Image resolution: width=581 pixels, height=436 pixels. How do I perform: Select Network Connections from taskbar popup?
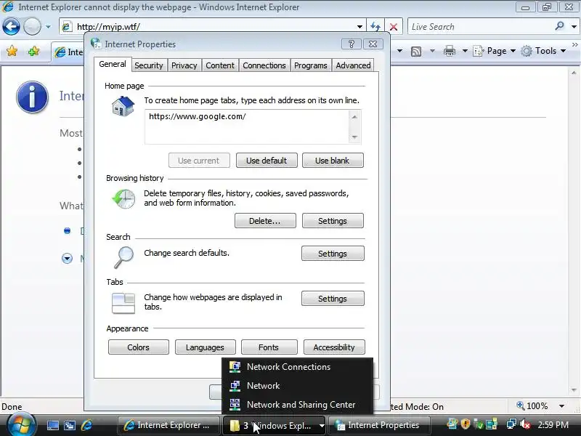pos(297,367)
